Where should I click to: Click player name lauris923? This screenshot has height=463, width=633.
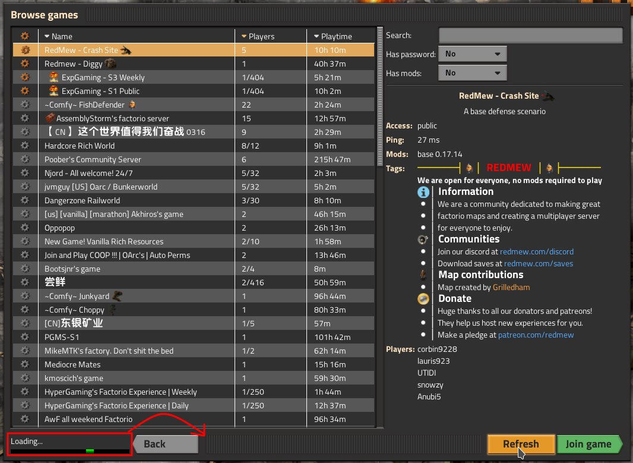pos(433,361)
